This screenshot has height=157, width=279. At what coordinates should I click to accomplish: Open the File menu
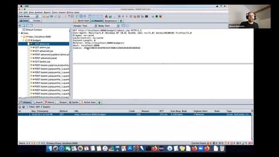(x=20, y=13)
